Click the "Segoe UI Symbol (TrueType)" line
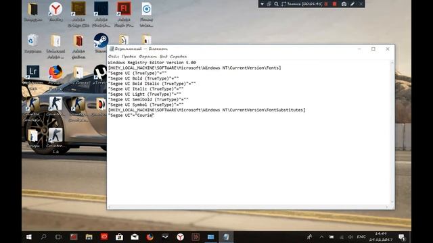 pyautogui.click(x=146, y=105)
